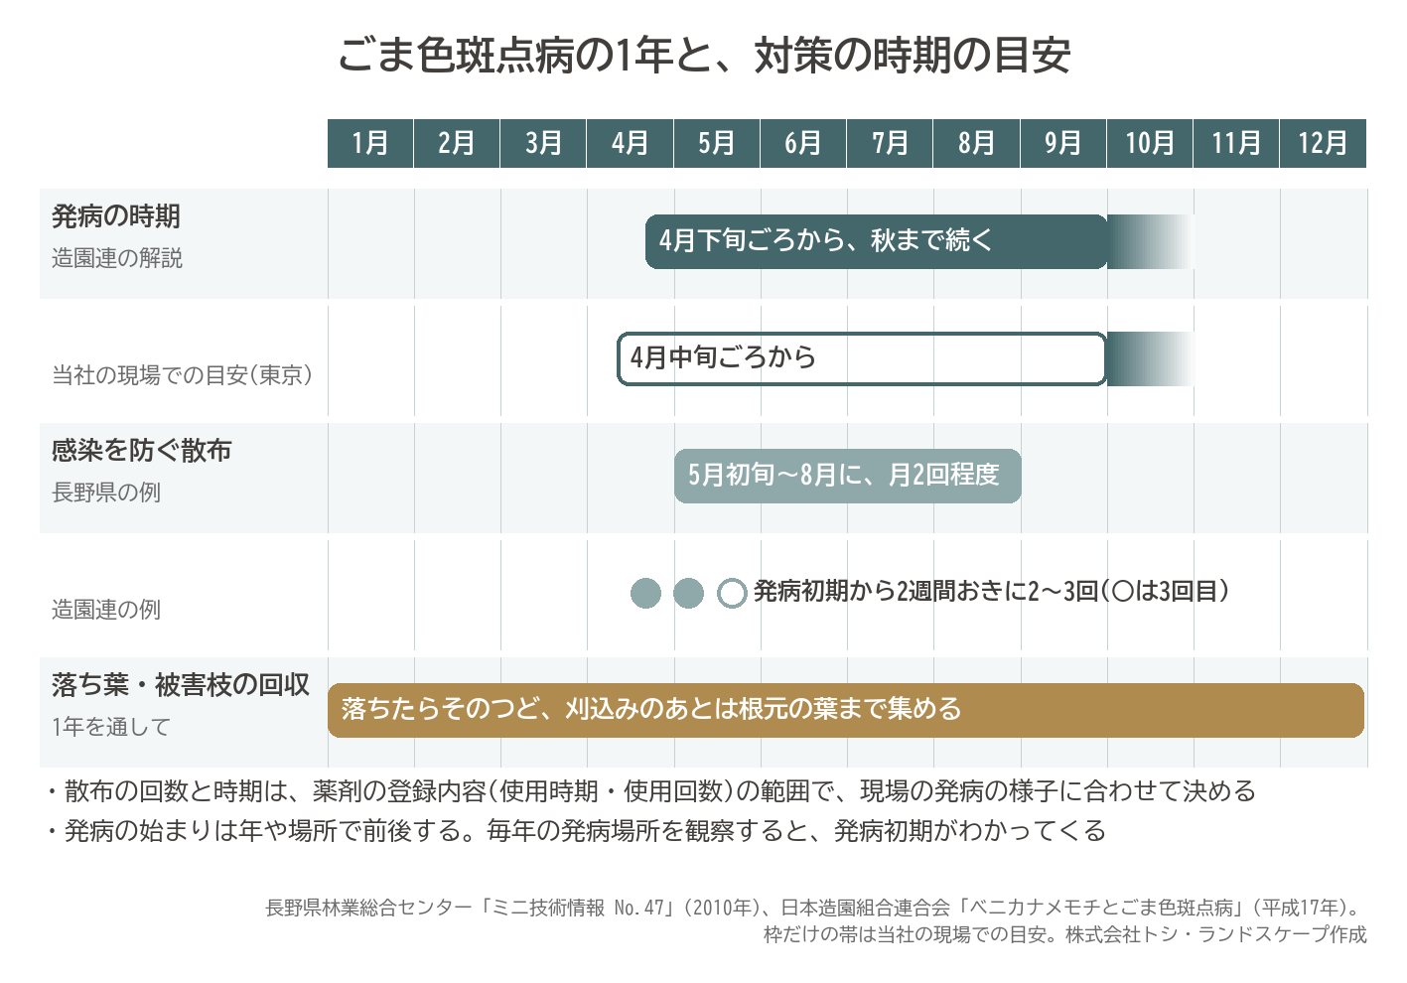The image size is (1407, 983).
Task: Select the 3月 month header
Action: tap(543, 143)
